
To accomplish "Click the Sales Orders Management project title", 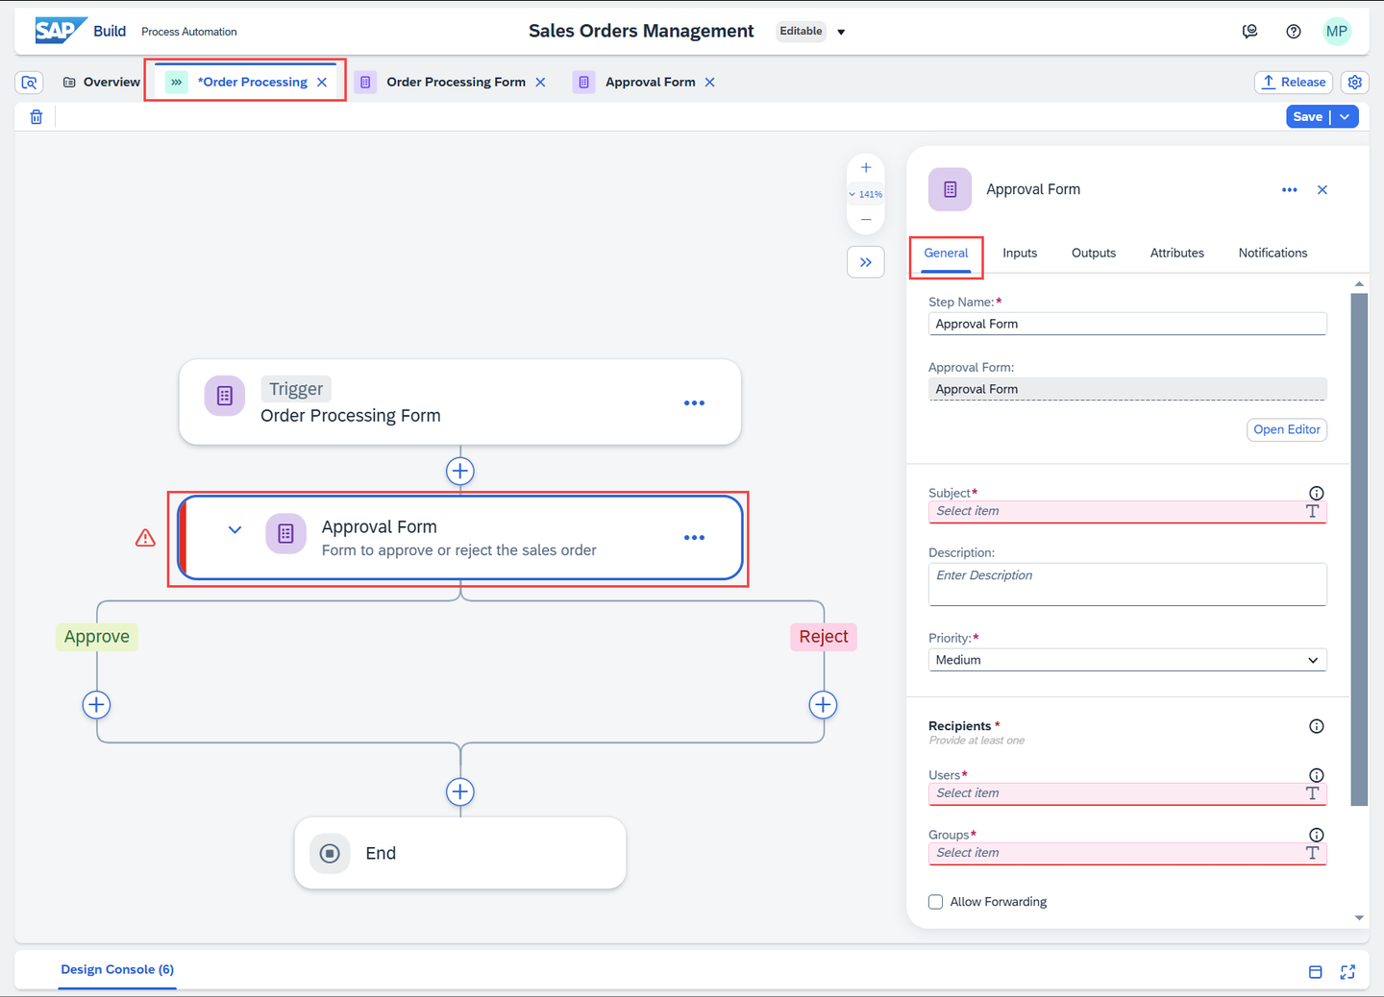I will [x=641, y=31].
